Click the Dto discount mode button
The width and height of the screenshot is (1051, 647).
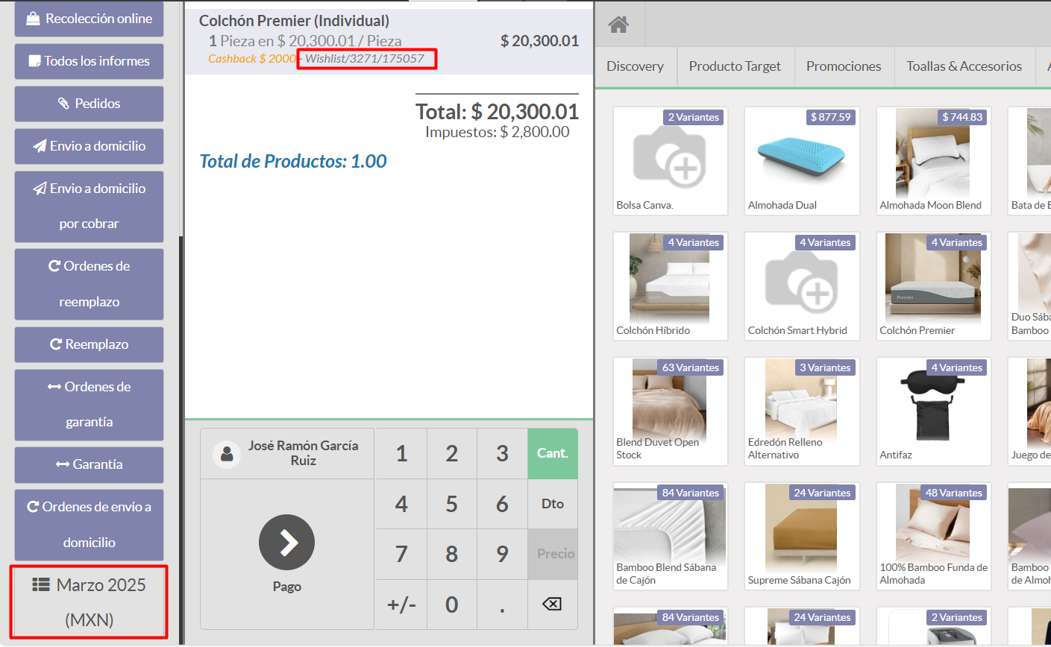(552, 504)
